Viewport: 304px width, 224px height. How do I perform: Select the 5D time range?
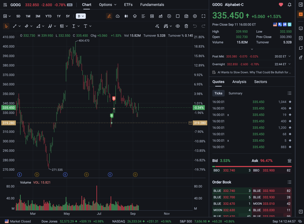point(18,16)
